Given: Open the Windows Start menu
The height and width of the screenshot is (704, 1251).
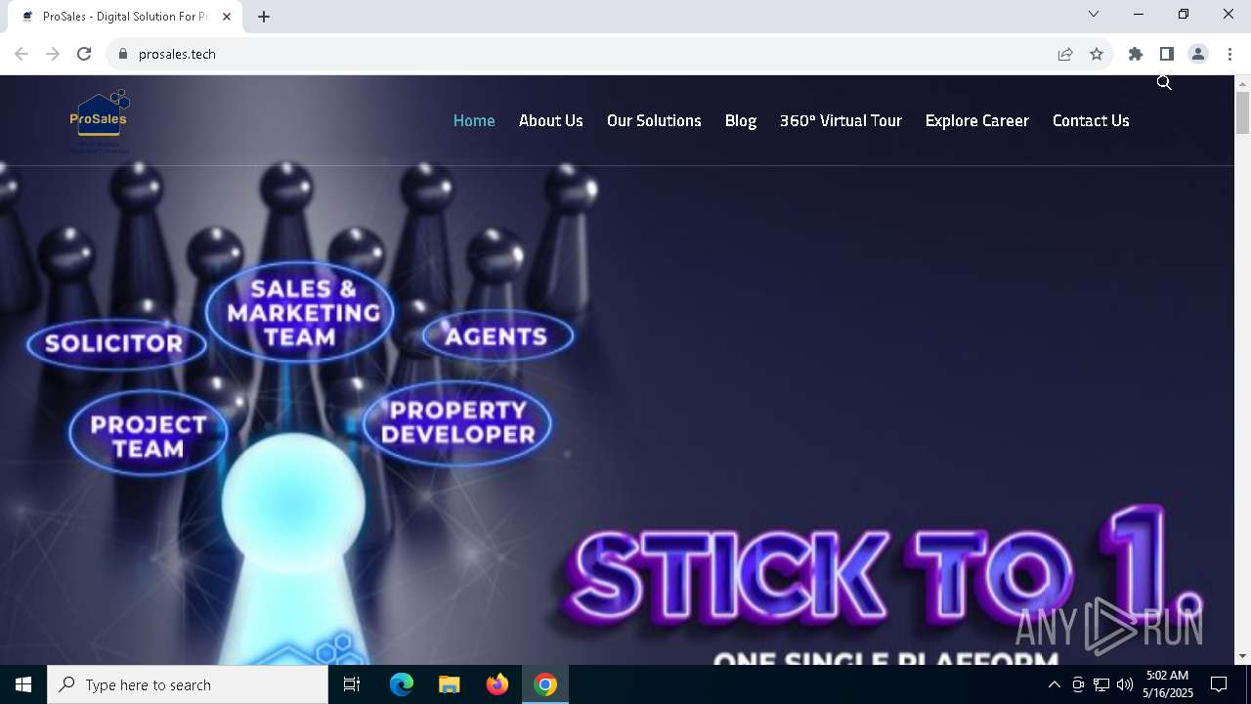Looking at the screenshot, I should 23,684.
